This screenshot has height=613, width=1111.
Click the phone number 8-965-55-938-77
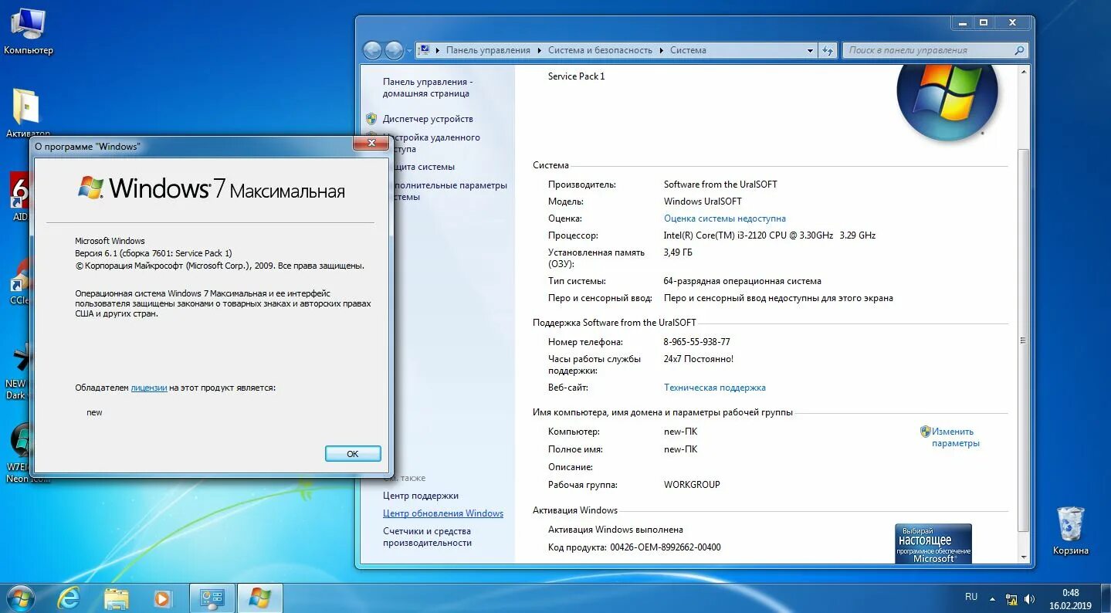tap(696, 341)
